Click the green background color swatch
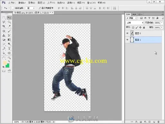The height and width of the screenshot is (124, 165). [7, 66]
